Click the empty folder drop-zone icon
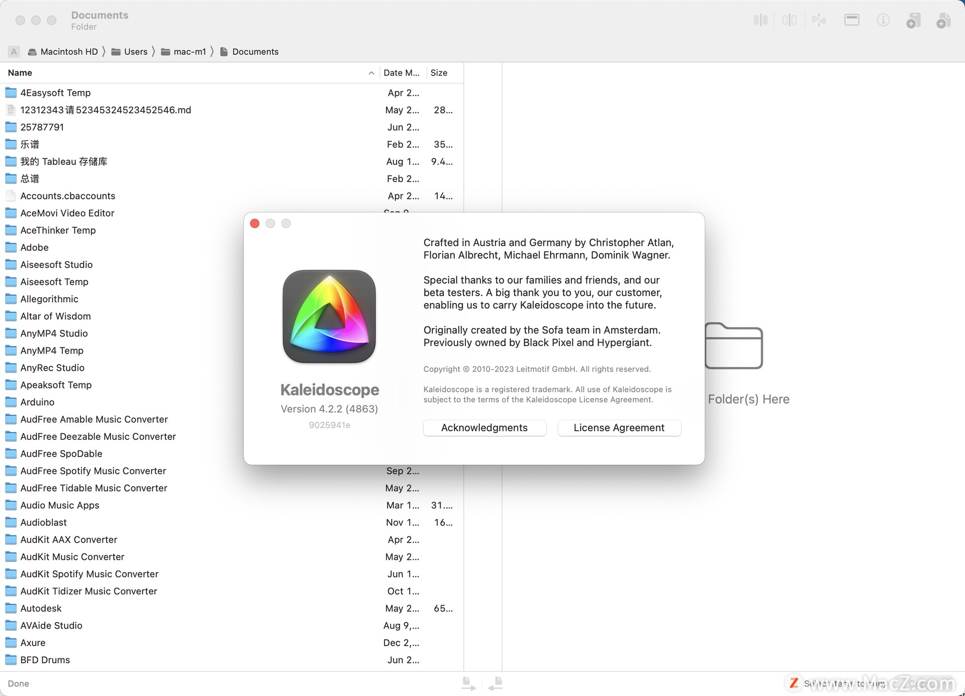Image resolution: width=965 pixels, height=696 pixels. coord(734,346)
